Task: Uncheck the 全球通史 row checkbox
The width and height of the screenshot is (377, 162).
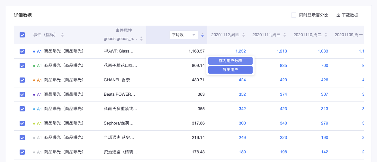Action: pos(22,138)
